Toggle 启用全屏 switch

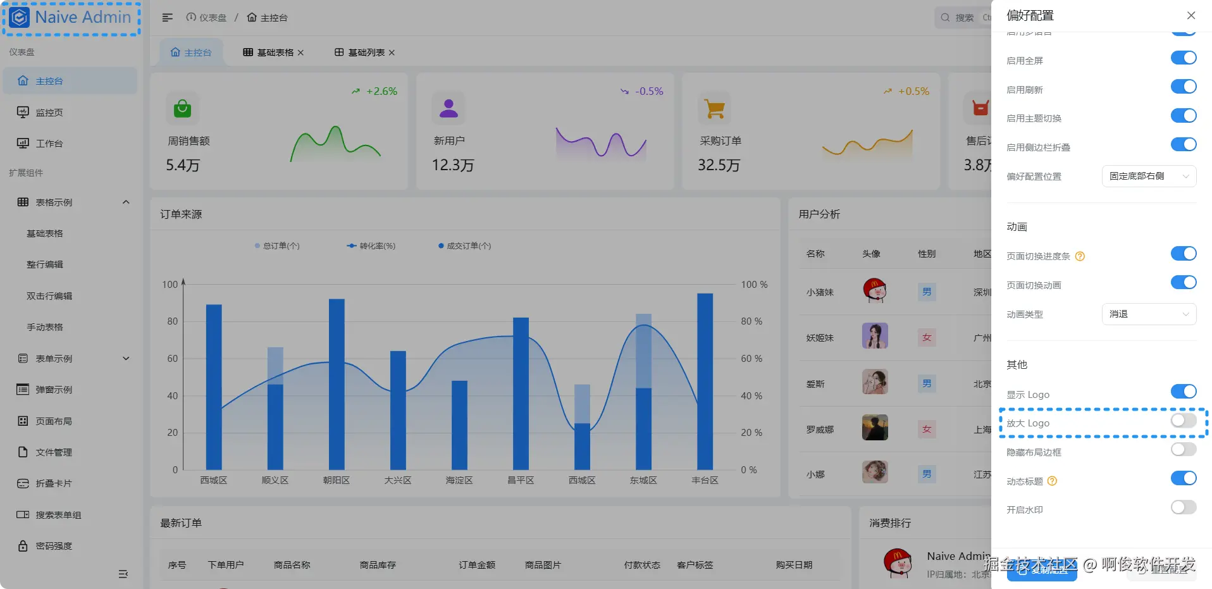1183,58
